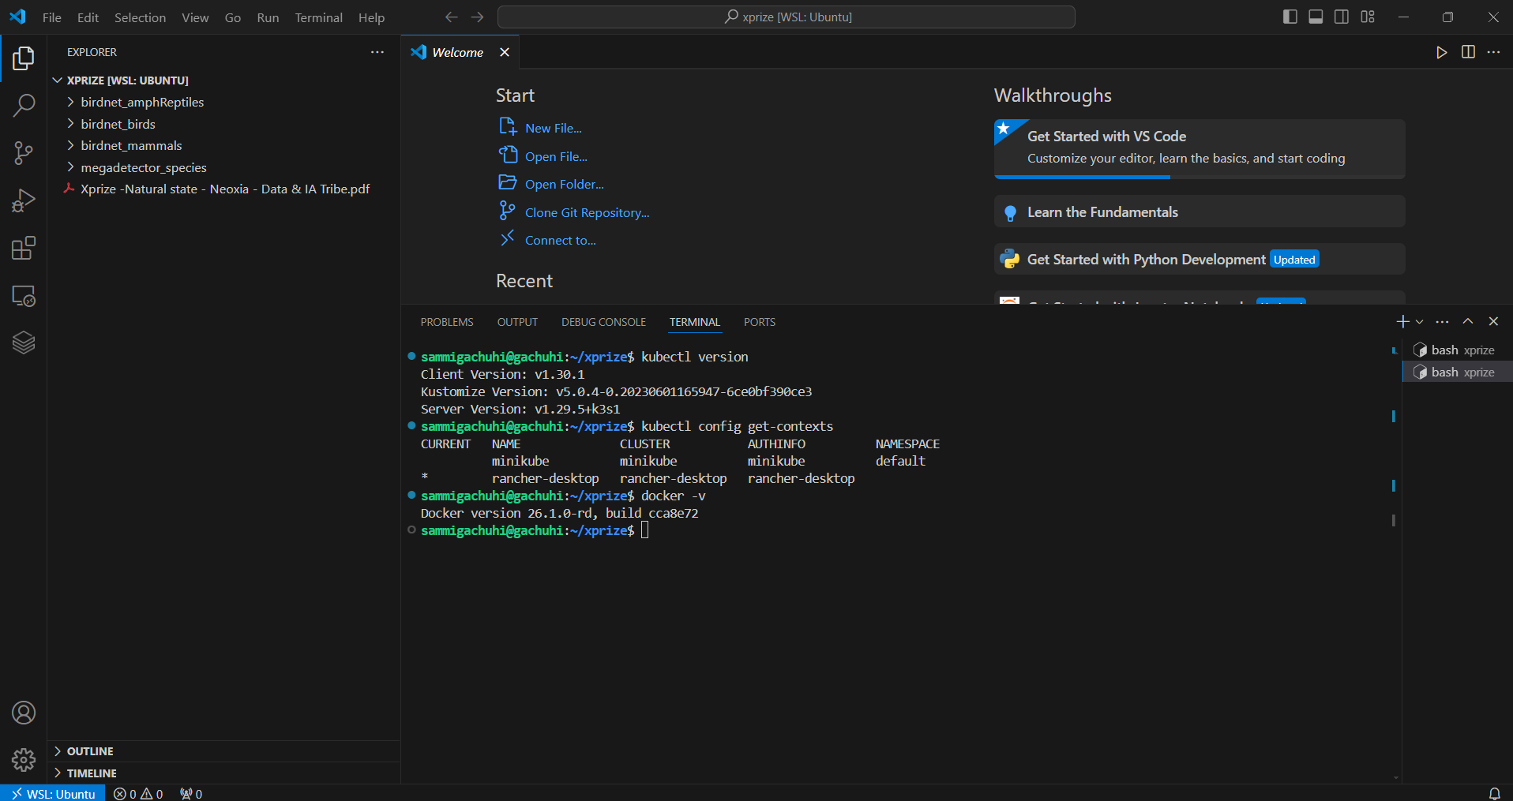Open the Run and Debug view
This screenshot has width=1513, height=801.
pyautogui.click(x=24, y=200)
